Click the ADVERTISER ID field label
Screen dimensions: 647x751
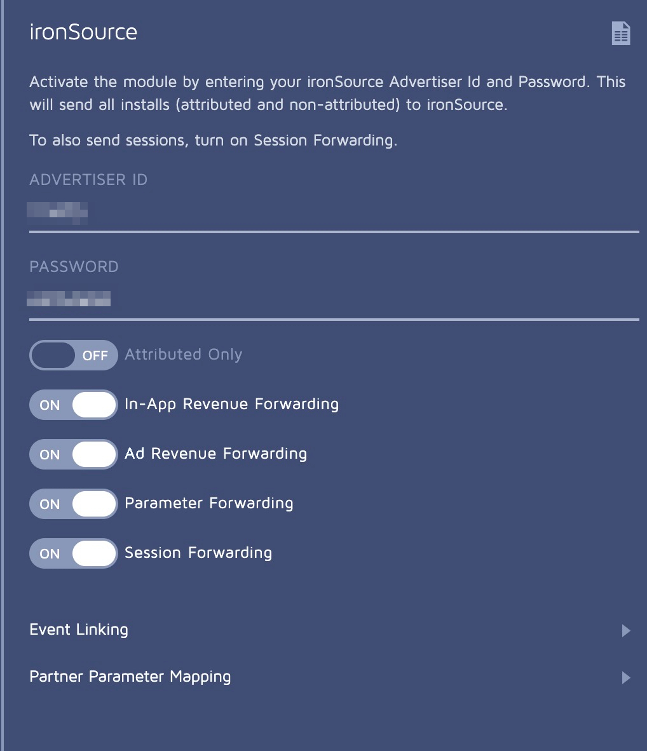coord(88,180)
